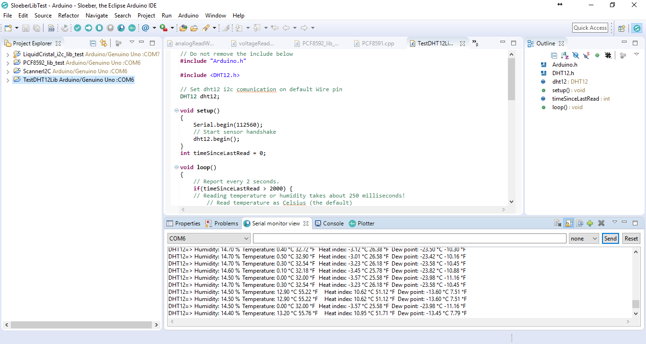Click the serial send text input field
The image size is (646, 344).
[x=410, y=239]
